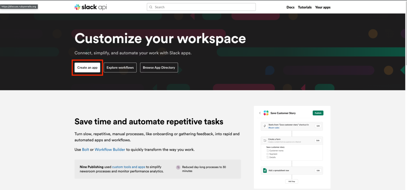407x190 pixels.
Task: Click the clock icon beside Reduced day-long processes
Action: click(178, 167)
